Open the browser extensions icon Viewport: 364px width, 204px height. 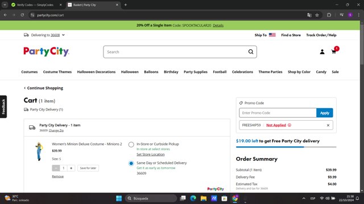pos(329,15)
